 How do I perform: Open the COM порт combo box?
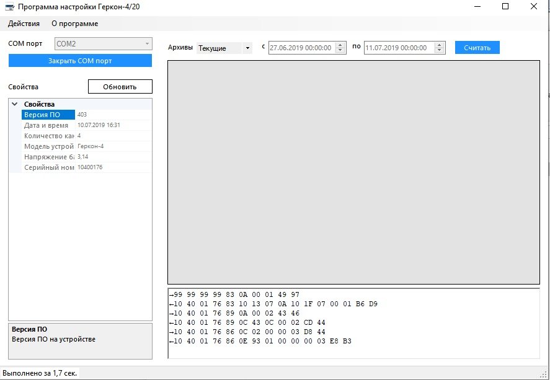[103, 44]
